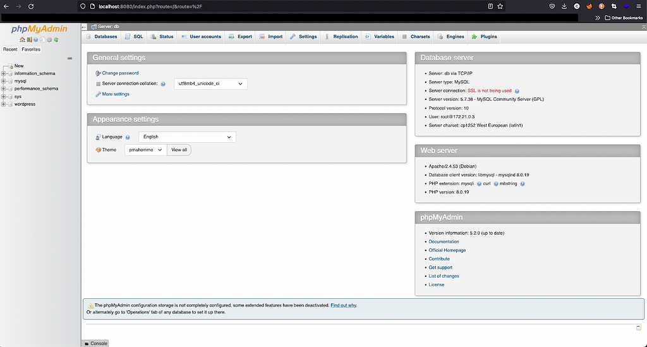
Task: Open the server connection collation dropdown
Action: (x=210, y=84)
